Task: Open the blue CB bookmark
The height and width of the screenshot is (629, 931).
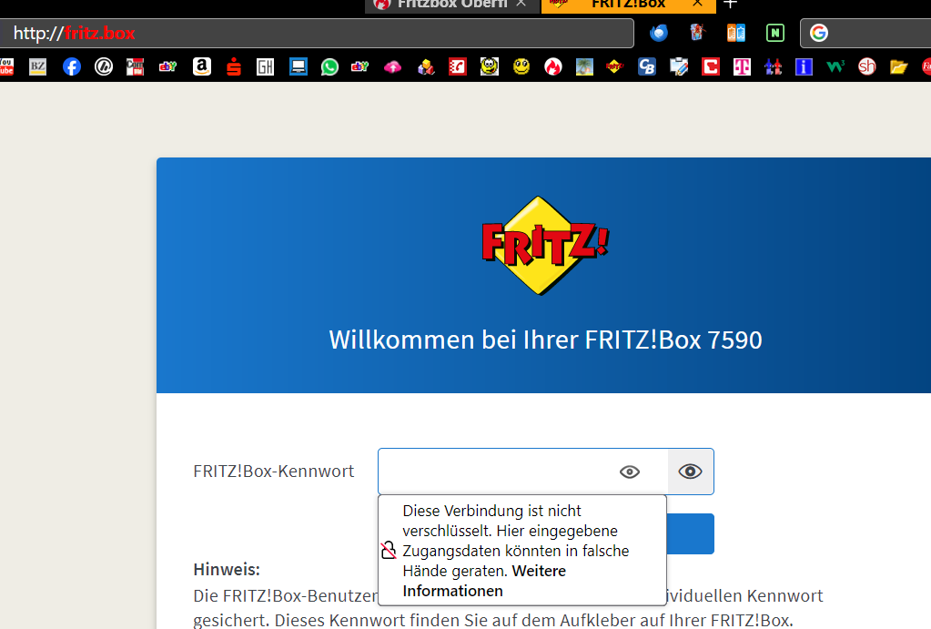Action: pyautogui.click(x=646, y=66)
